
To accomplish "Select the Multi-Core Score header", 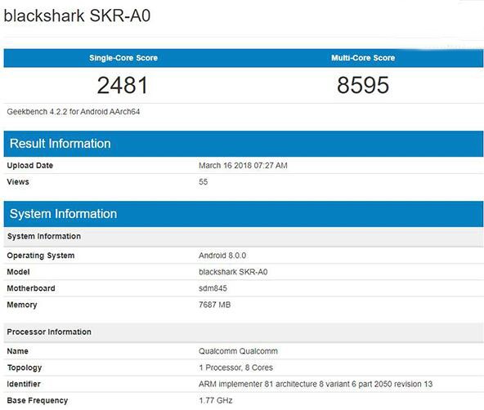I will tap(363, 58).
